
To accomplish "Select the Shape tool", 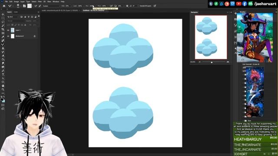I will pyautogui.click(x=3, y=82).
